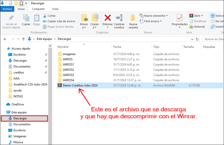
Task: Select Documentos under Acceso rápido
Action: (x=22, y=67)
